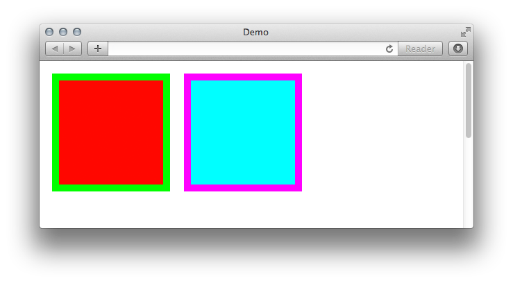
Task: Click the white gap between the two squares
Action: coord(177,132)
